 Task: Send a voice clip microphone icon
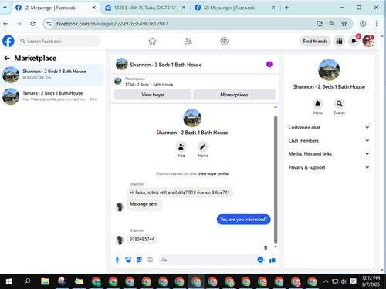(117, 260)
